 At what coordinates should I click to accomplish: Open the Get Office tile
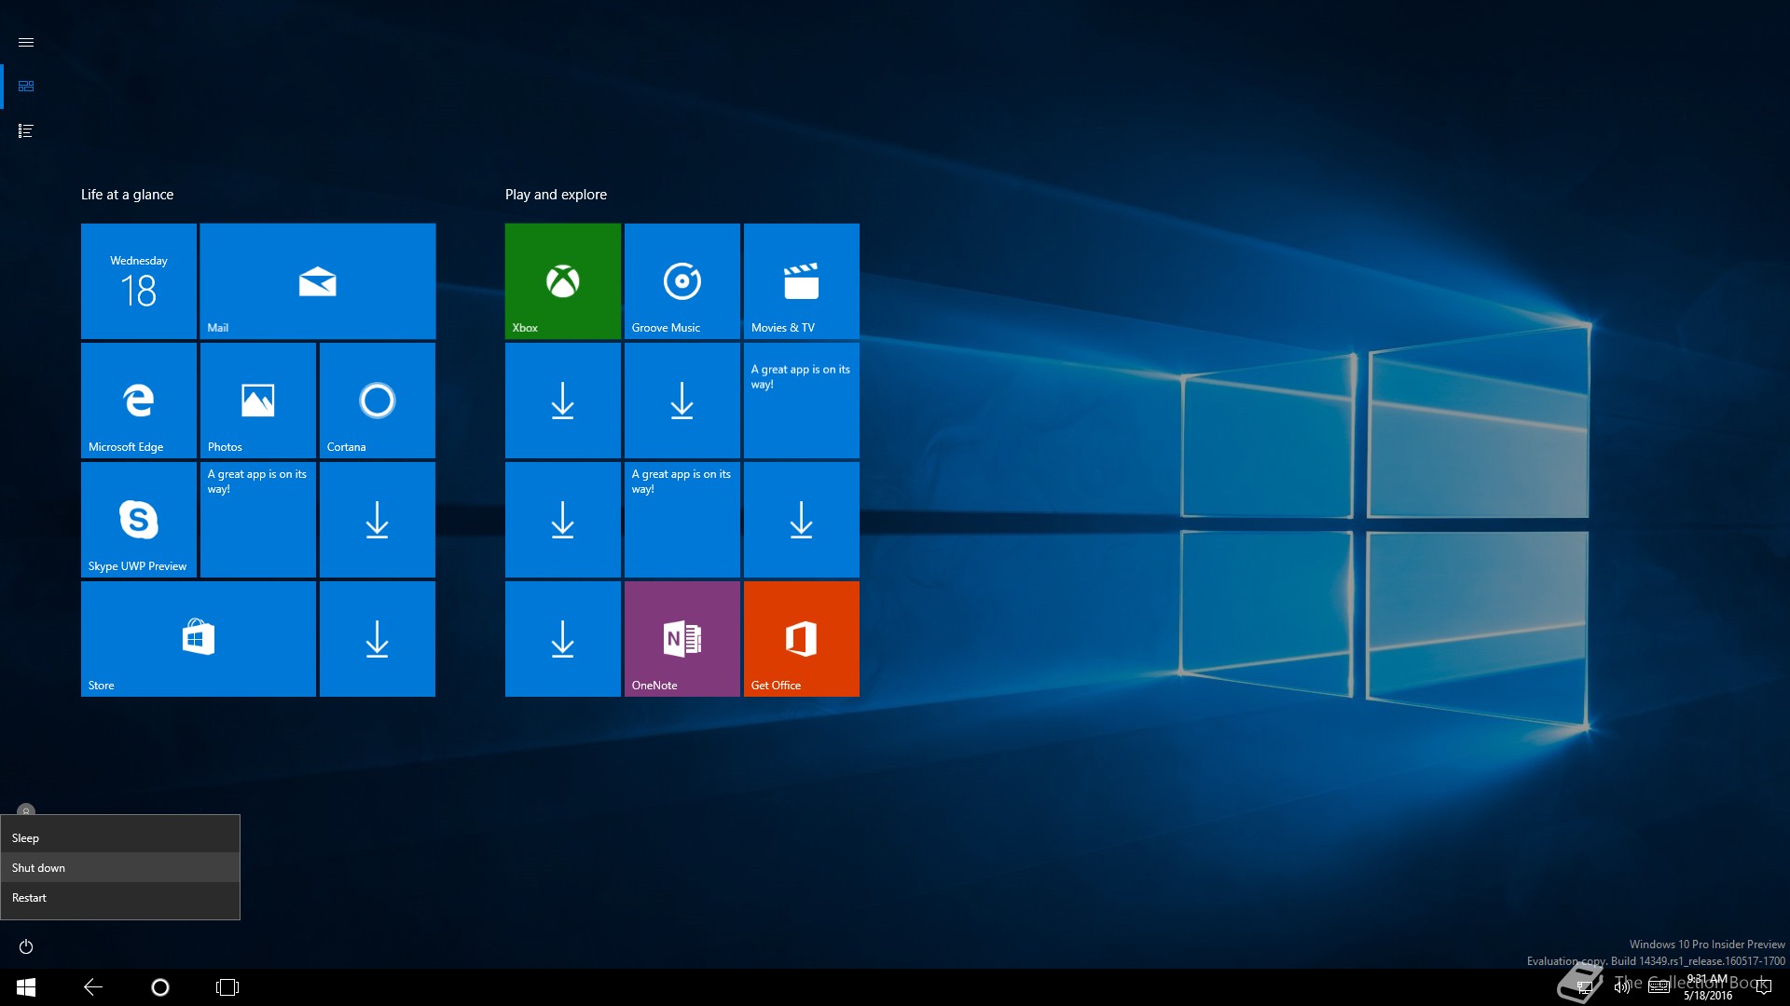[x=802, y=639]
